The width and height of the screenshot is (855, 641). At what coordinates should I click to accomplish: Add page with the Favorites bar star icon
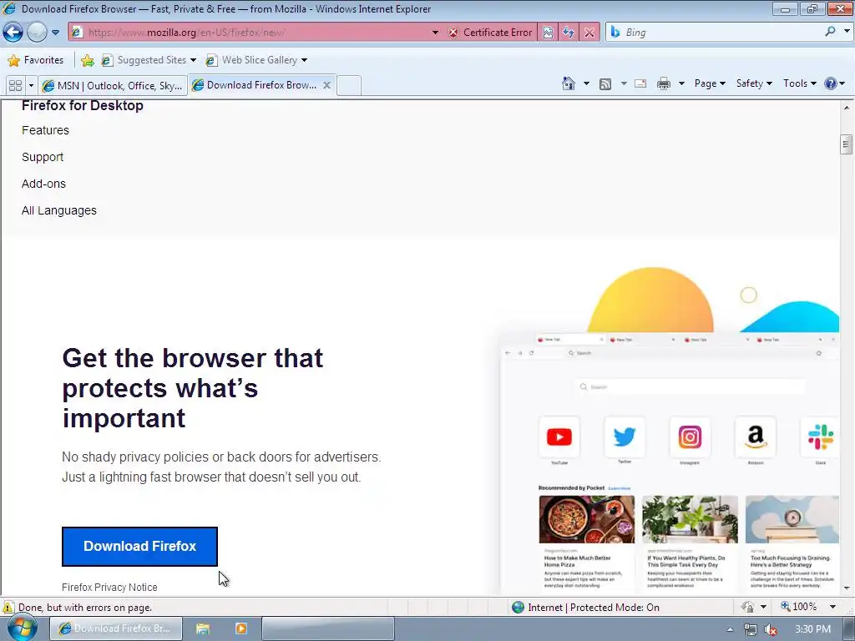pos(87,60)
